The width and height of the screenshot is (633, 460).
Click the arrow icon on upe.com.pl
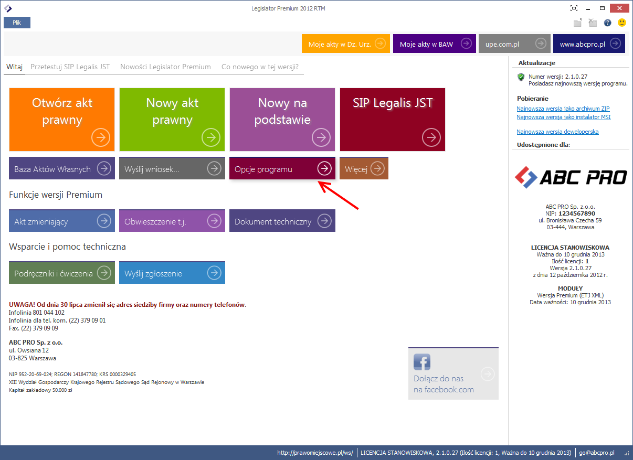pos(540,44)
